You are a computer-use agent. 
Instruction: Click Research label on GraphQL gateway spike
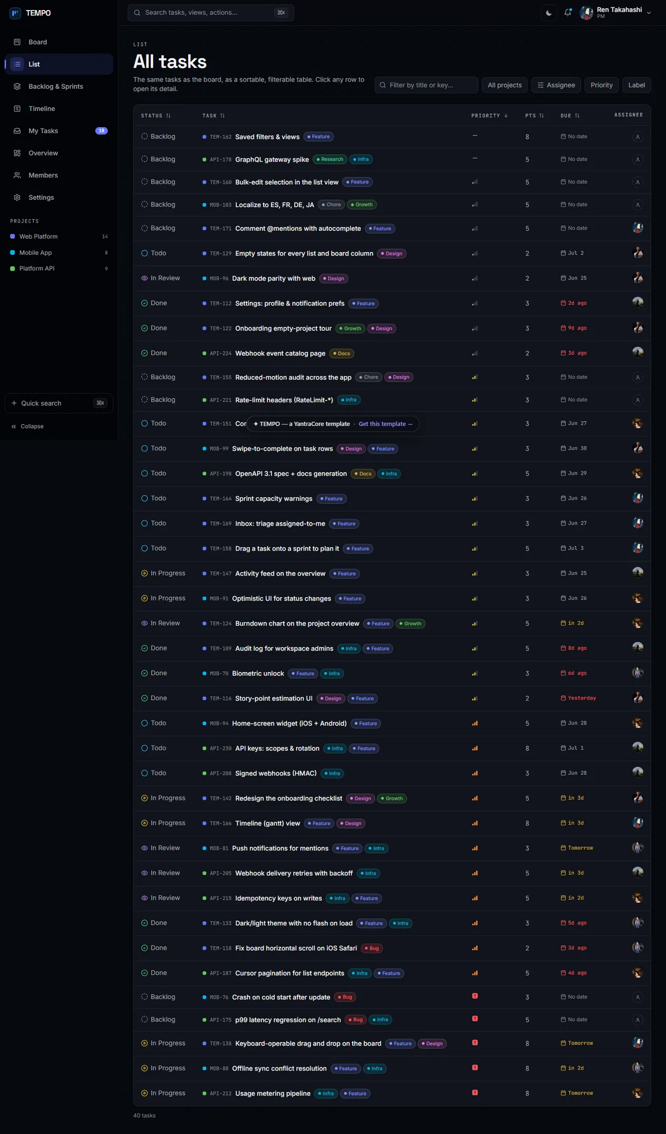coord(330,159)
